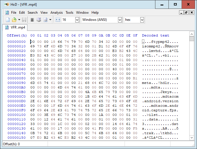Click offset row 00000090
Screen dimensions: 197x149
coord(17,83)
